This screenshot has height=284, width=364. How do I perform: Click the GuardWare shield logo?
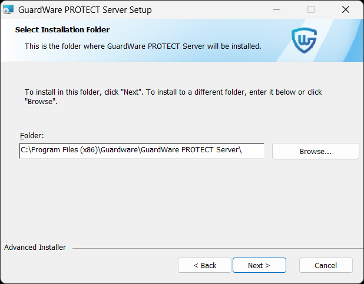tap(305, 41)
